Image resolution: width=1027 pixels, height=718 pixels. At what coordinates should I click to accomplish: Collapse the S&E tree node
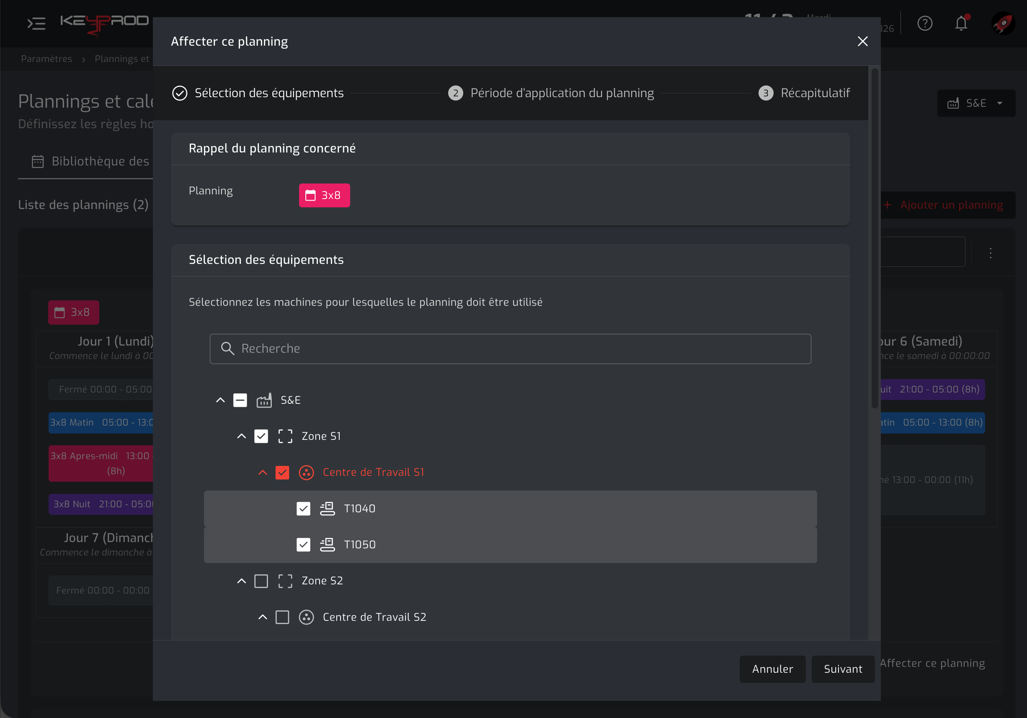pyautogui.click(x=220, y=400)
